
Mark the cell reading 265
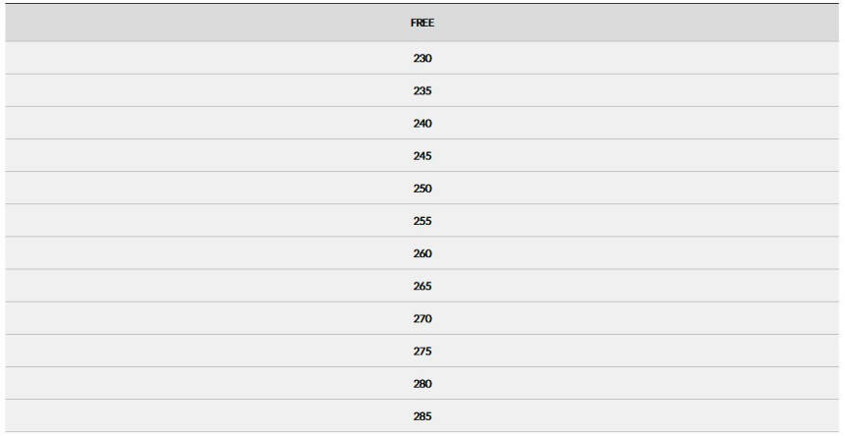[x=422, y=286]
